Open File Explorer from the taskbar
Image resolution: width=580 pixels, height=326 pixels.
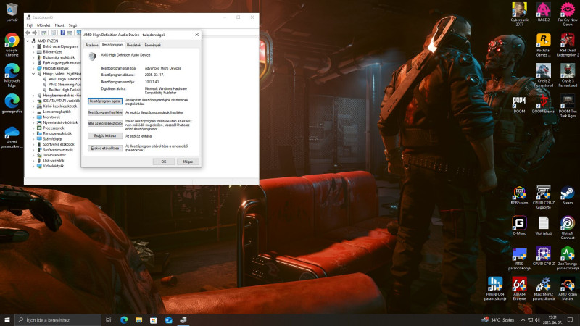138,320
